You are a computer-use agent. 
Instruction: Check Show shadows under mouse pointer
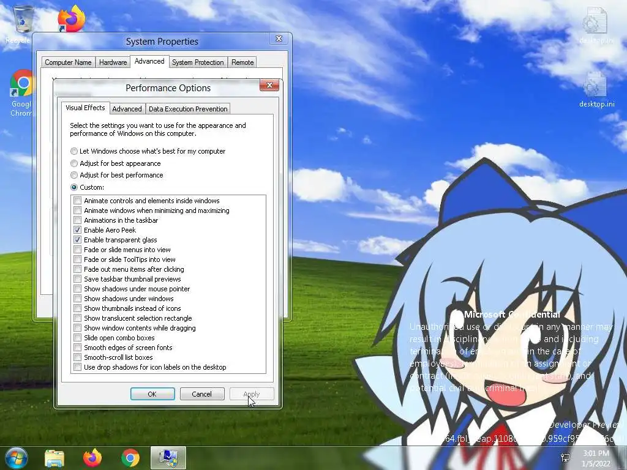pos(78,289)
